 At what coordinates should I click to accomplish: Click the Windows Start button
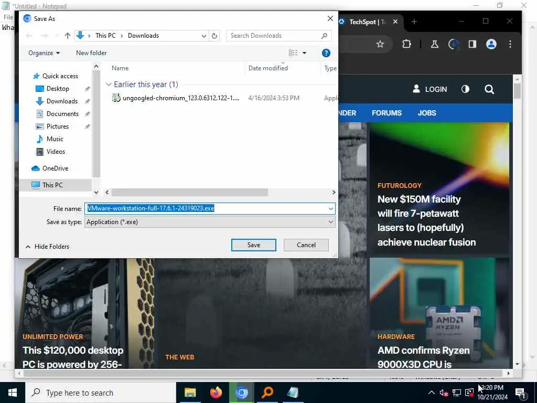[x=13, y=393]
